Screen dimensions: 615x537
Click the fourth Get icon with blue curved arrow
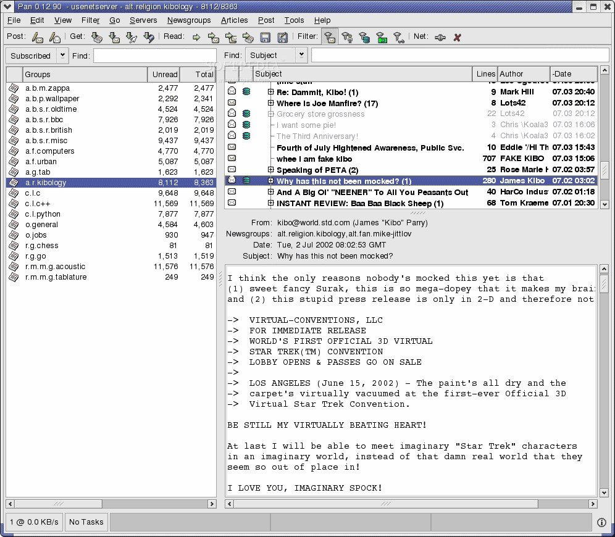(x=149, y=37)
